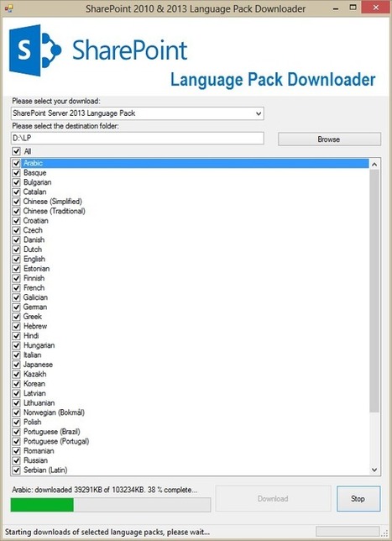The image size is (392, 541).
Task: Toggle the Catalan checkbox
Action: coord(16,192)
